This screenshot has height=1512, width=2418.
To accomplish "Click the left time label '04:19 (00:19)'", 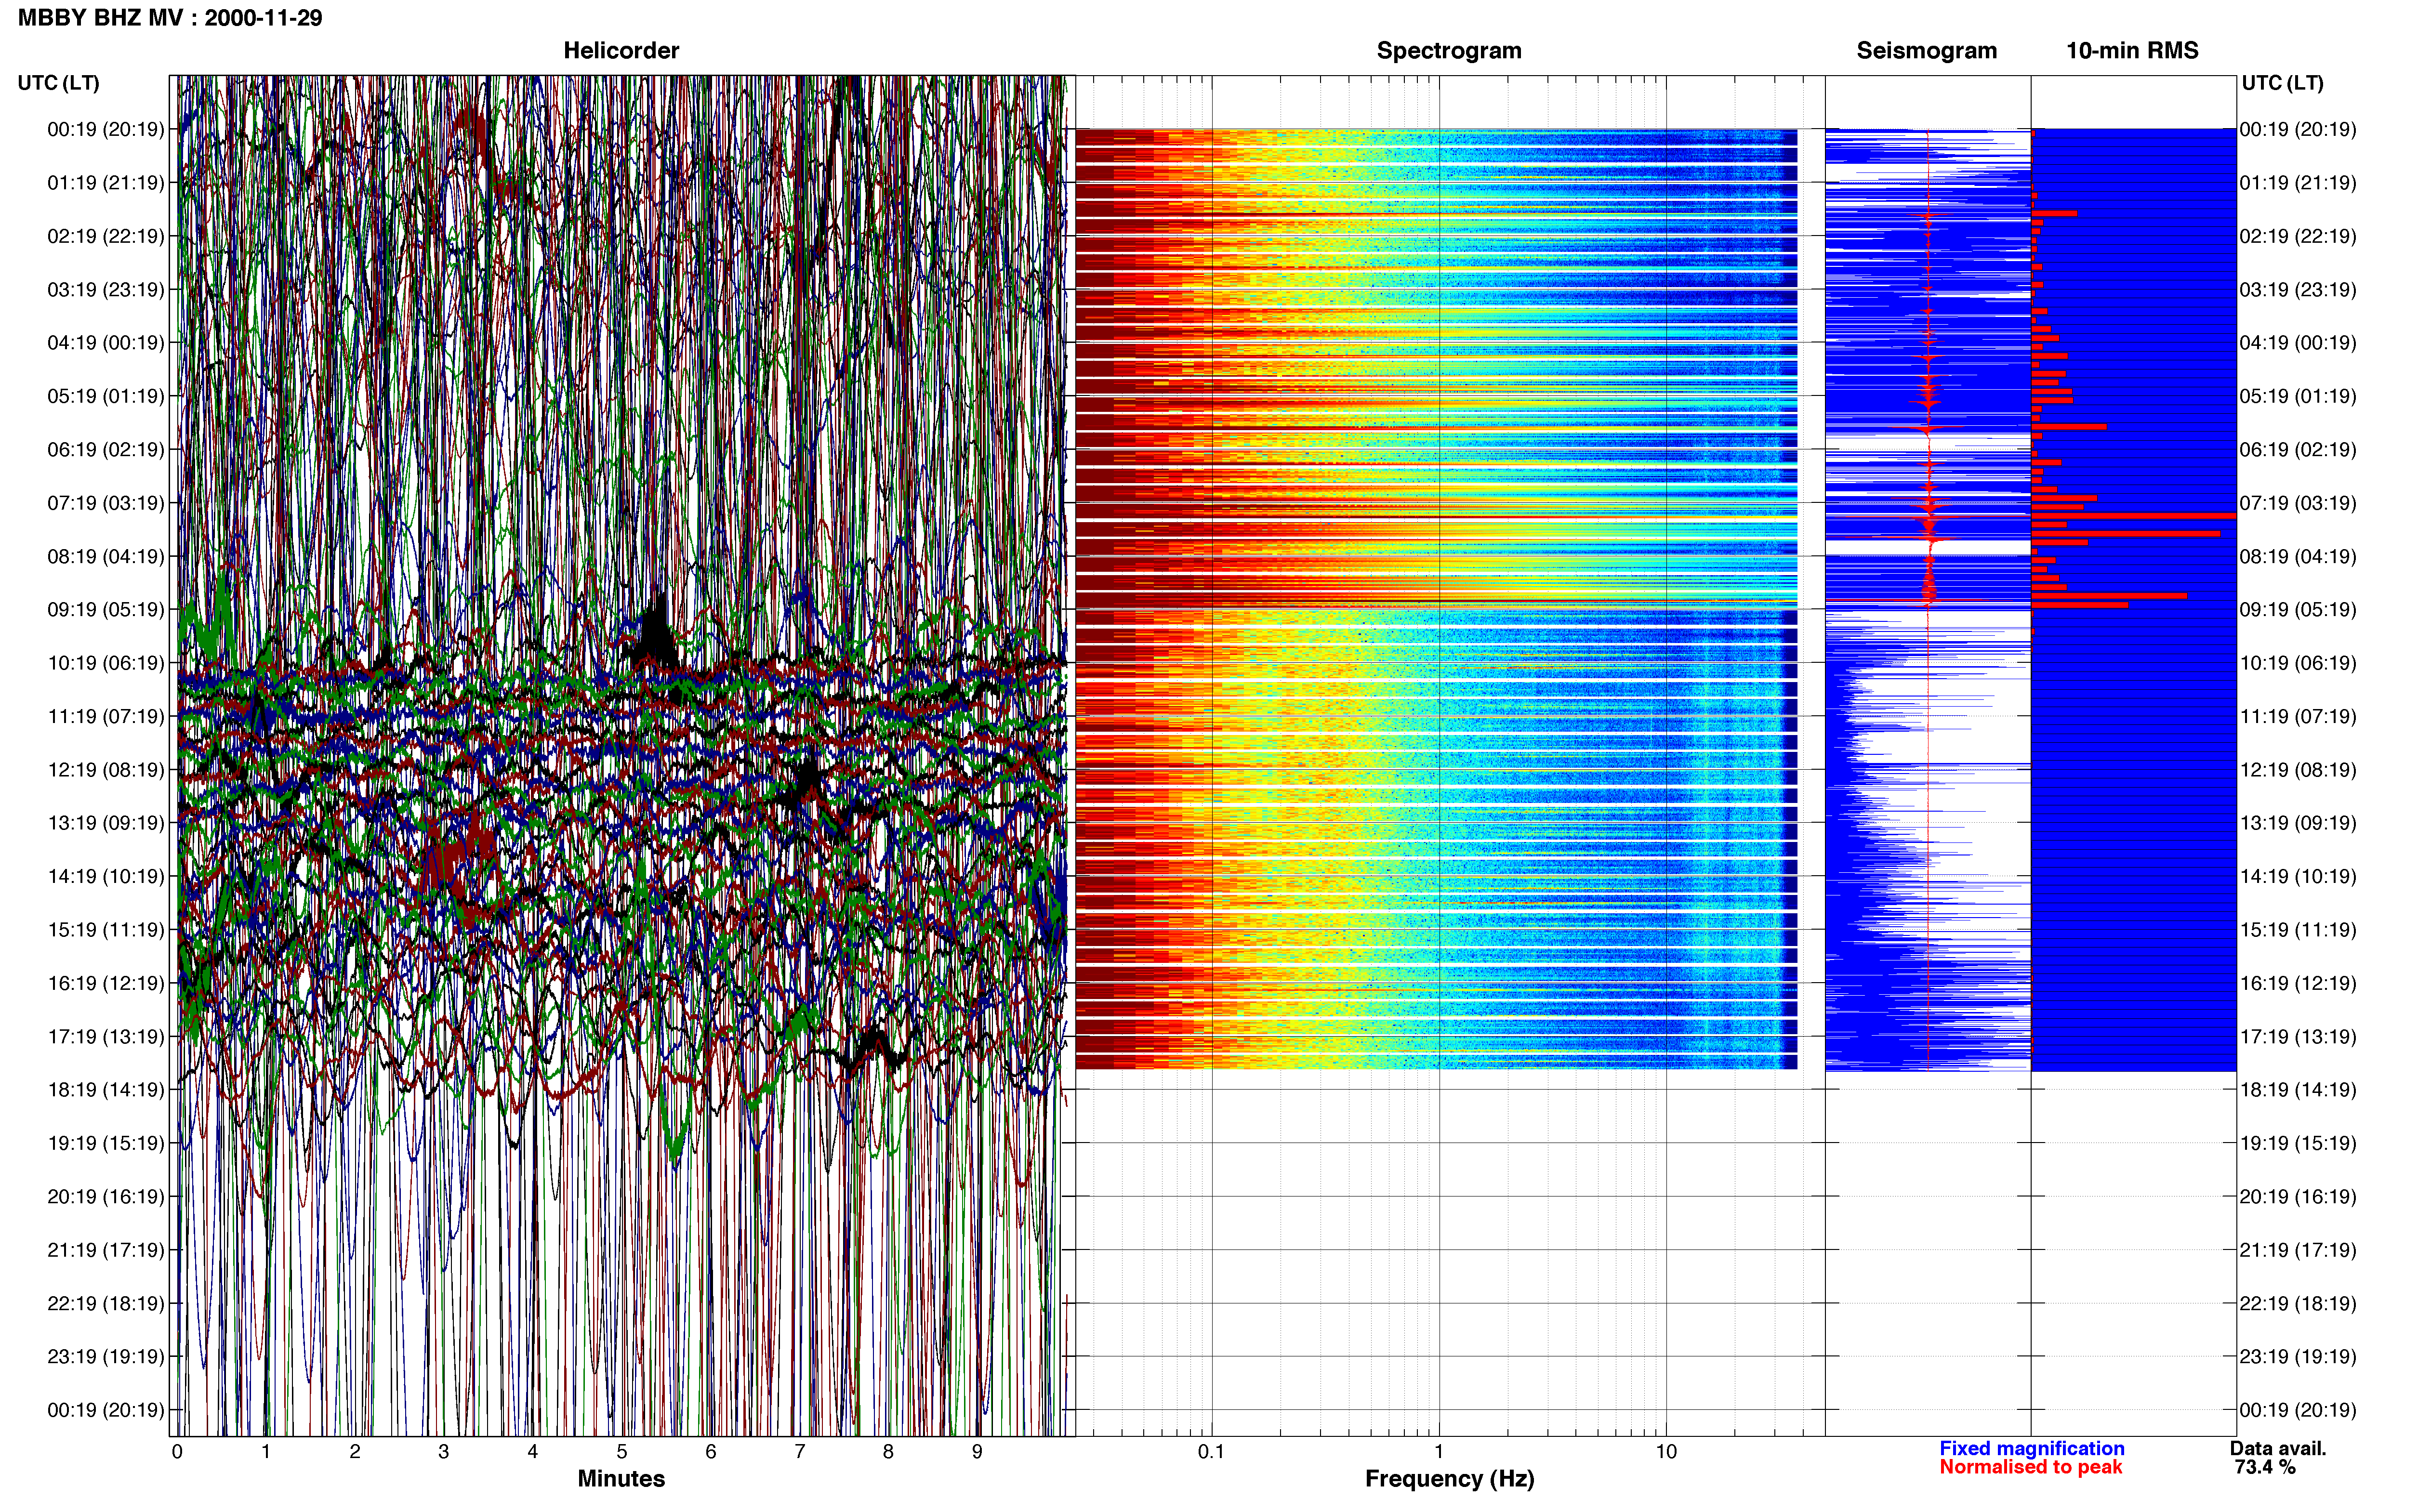I will tap(106, 343).
